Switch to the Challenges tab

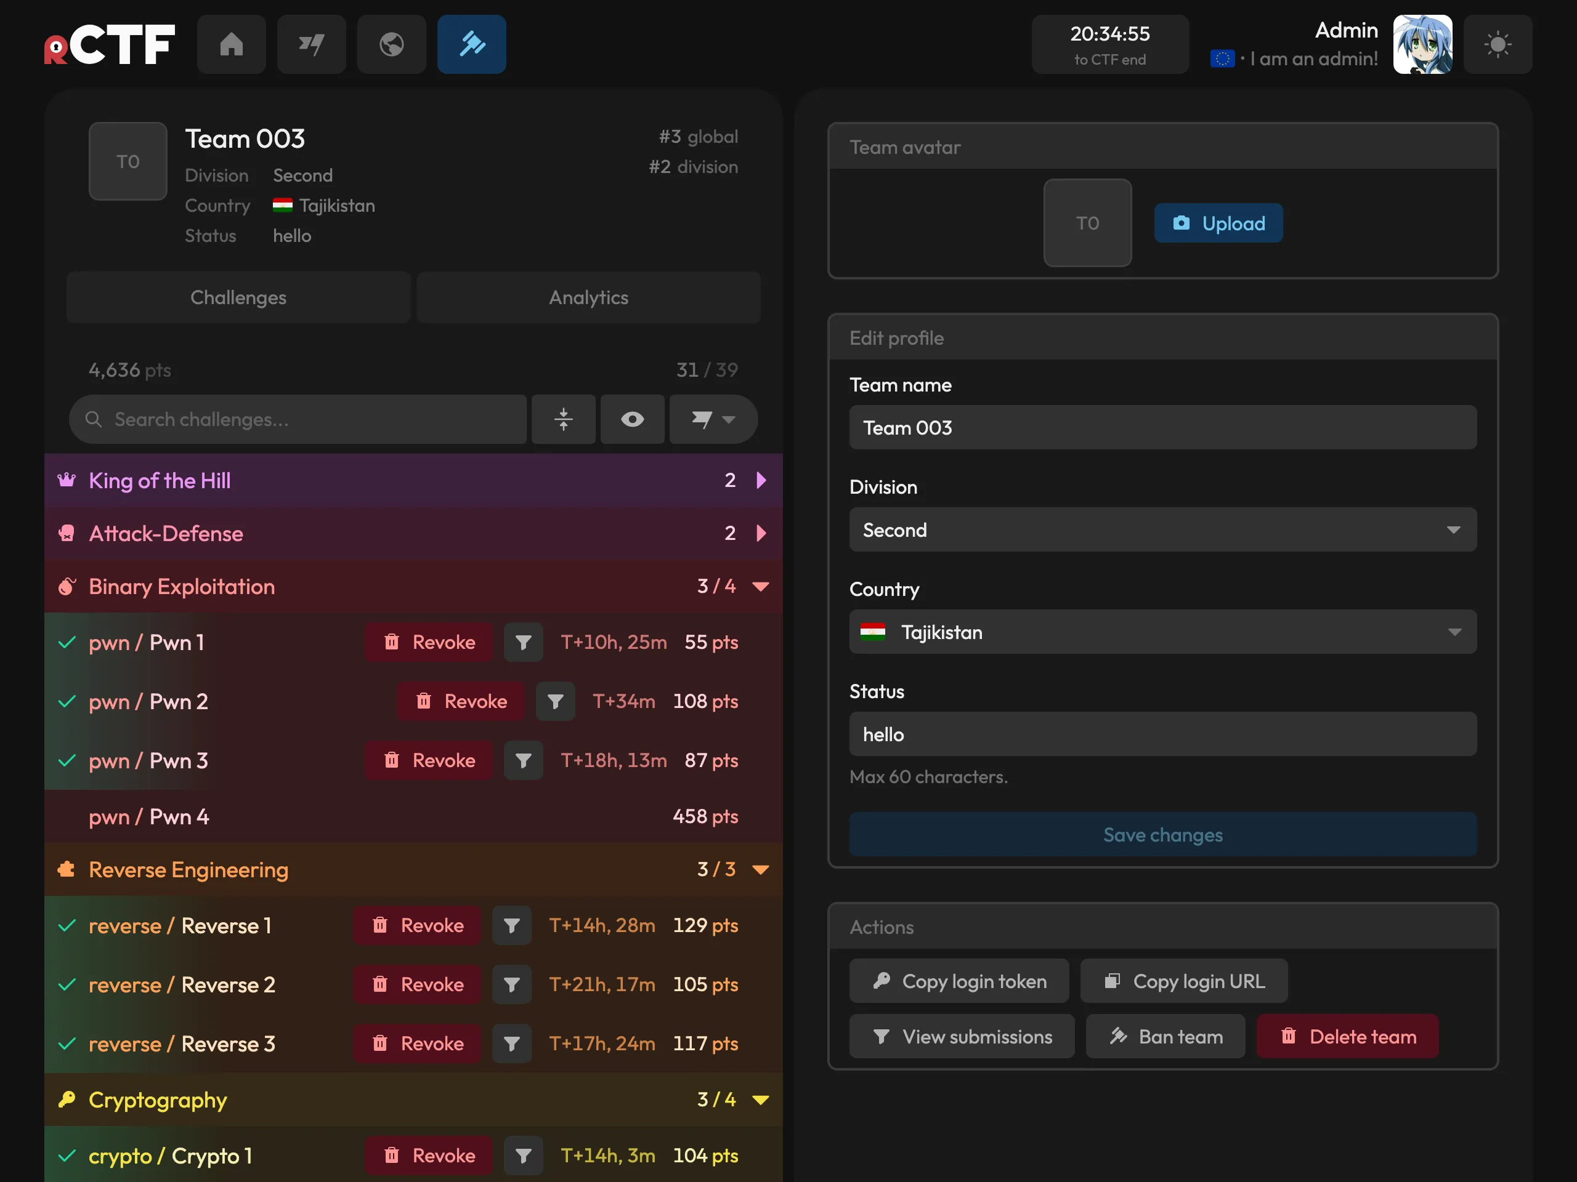[x=238, y=297]
